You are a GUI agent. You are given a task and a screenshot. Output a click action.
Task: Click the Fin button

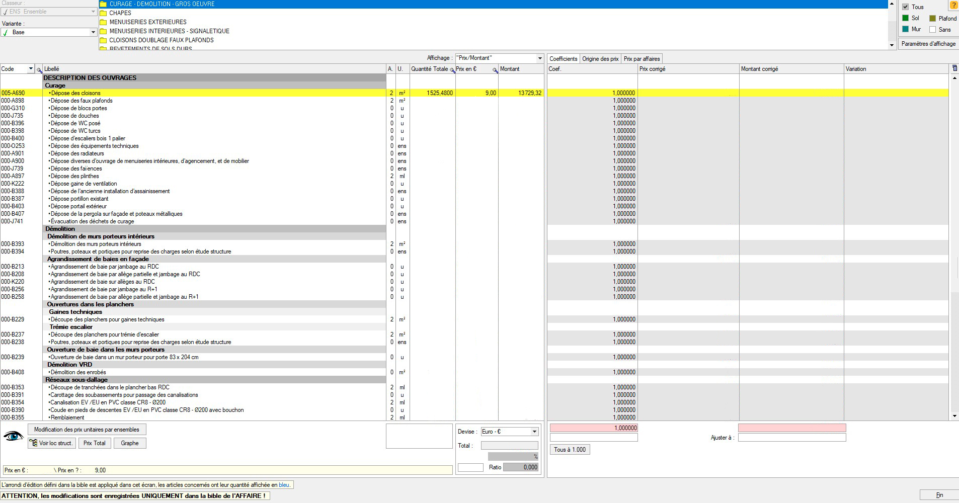(x=939, y=495)
